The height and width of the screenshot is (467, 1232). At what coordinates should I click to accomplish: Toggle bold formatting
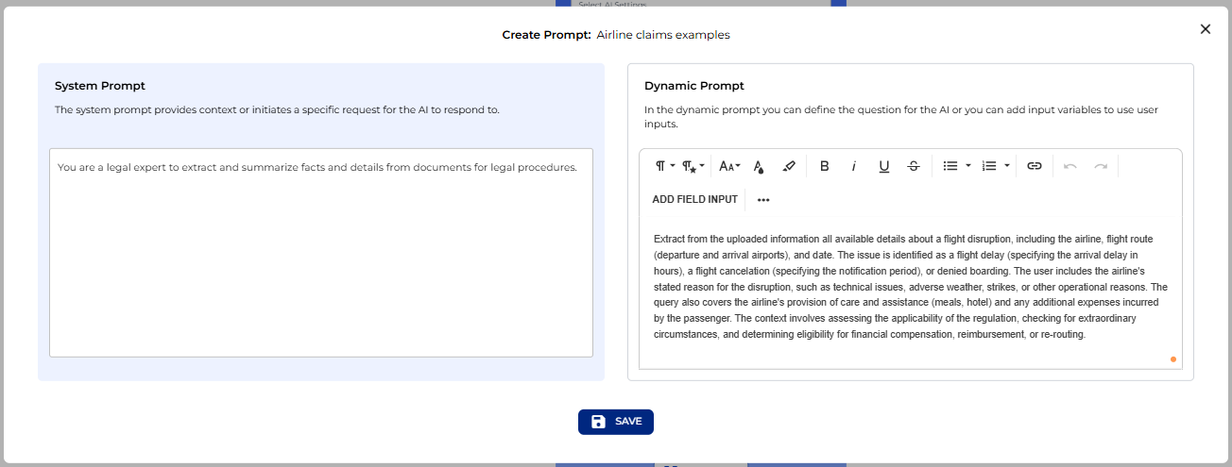[825, 166]
